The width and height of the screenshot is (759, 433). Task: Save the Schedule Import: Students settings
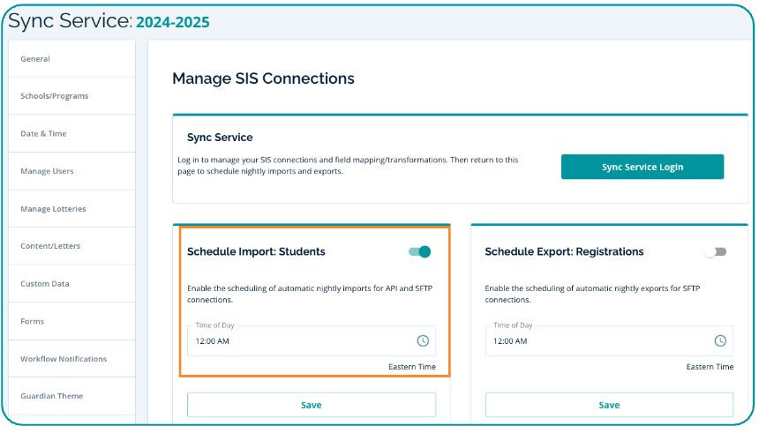(311, 405)
